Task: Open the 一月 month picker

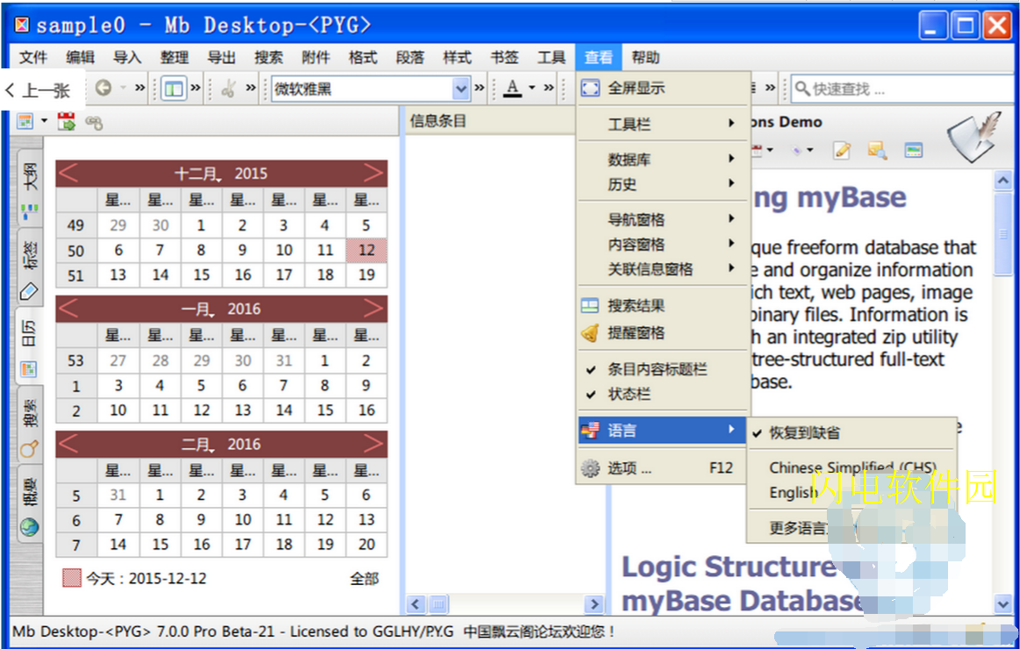Action: coord(198,310)
